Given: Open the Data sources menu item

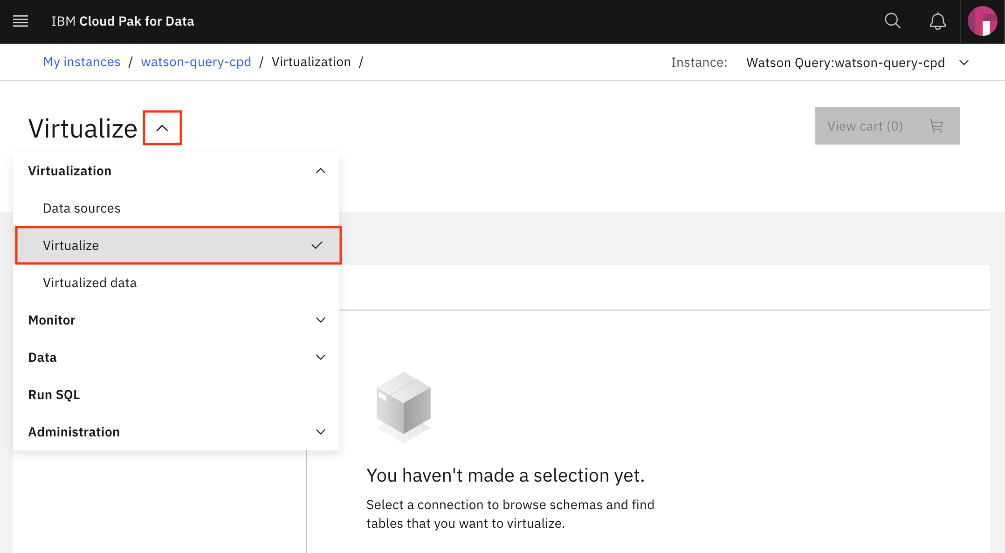Looking at the screenshot, I should click(x=82, y=207).
